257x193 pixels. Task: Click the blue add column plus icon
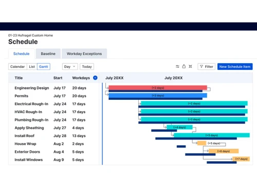(x=95, y=78)
